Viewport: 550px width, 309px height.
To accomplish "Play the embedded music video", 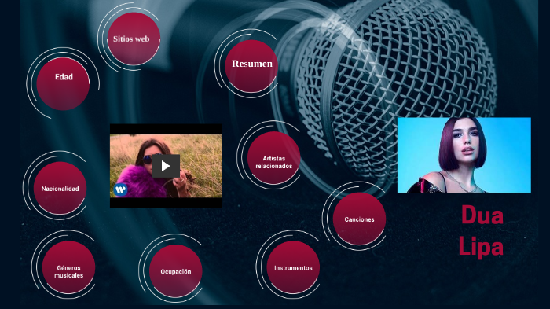I will 166,166.
